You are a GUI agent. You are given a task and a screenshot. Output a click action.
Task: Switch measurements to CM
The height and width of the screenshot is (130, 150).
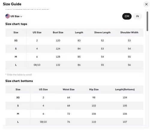[x=127, y=16]
